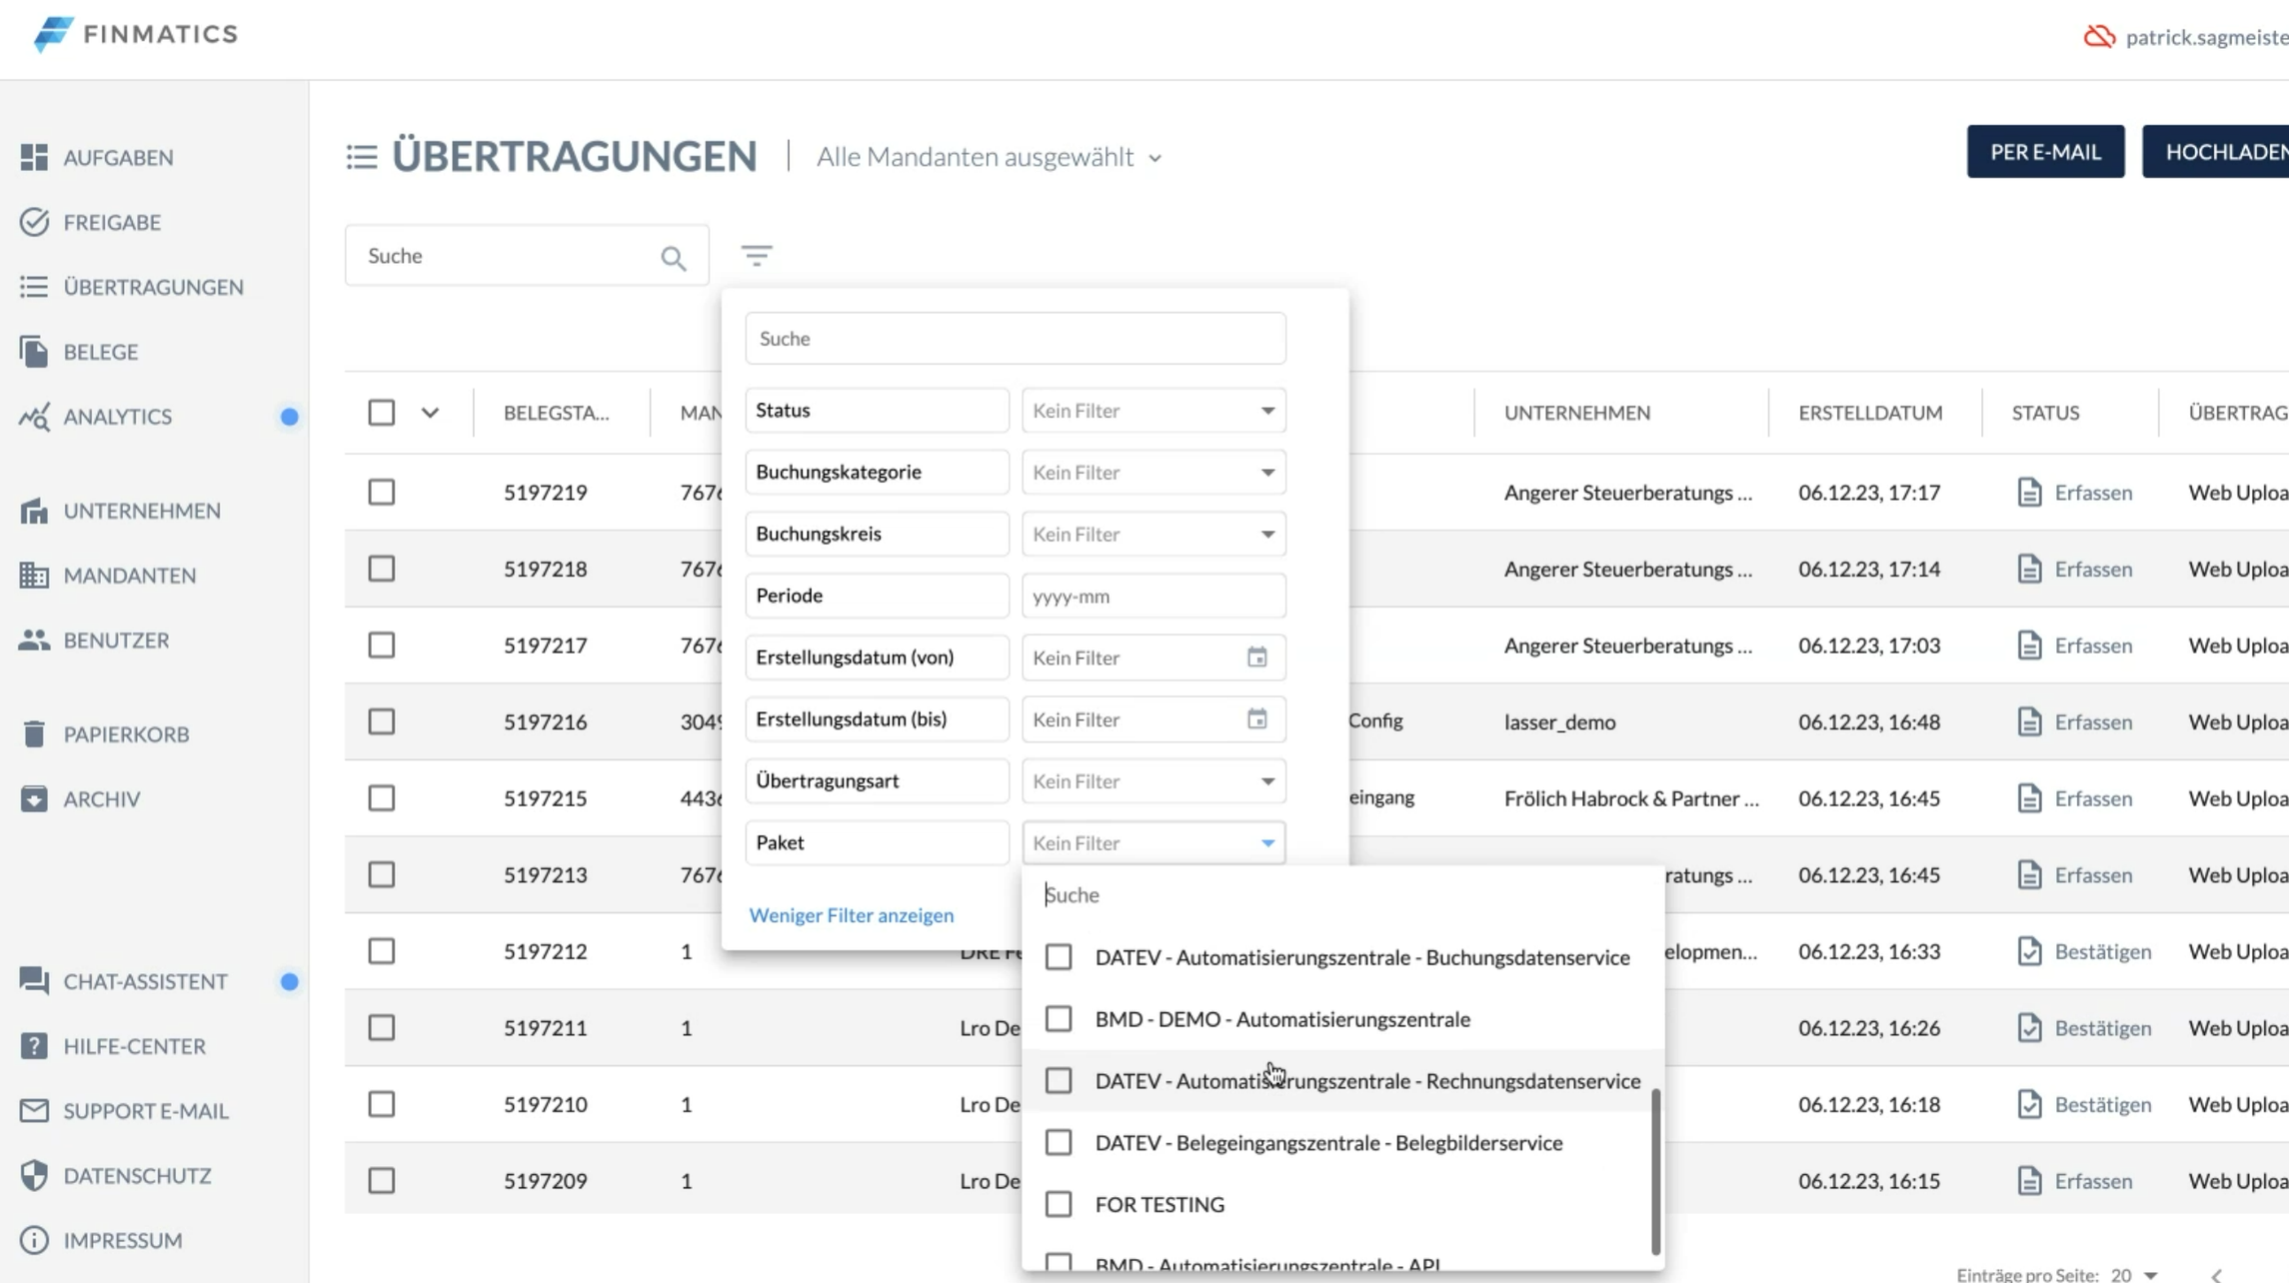Expand Alle Mandanten ausgewählt selector
The width and height of the screenshot is (2289, 1283).
pos(989,157)
